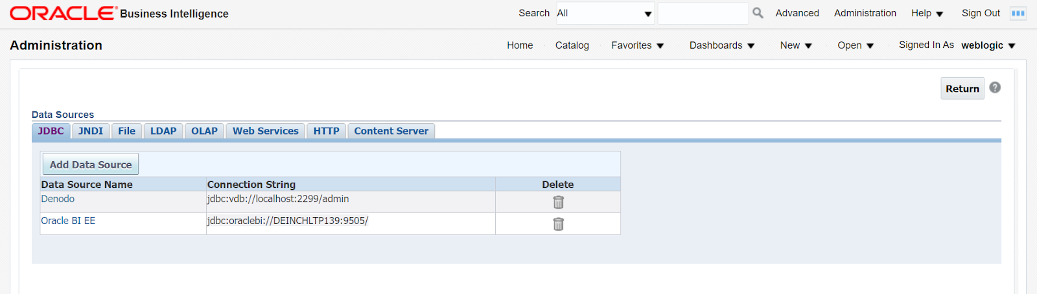Expand the New menu

coord(796,45)
